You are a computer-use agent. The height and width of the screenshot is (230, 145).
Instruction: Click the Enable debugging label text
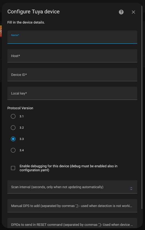pos(68,168)
